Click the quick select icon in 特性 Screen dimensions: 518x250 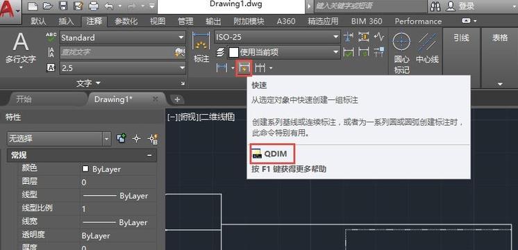(153, 139)
